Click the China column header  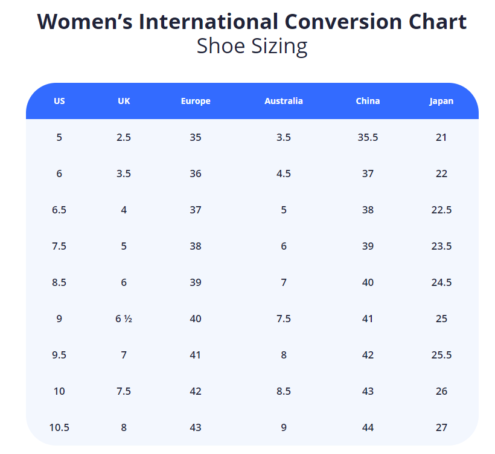point(368,101)
